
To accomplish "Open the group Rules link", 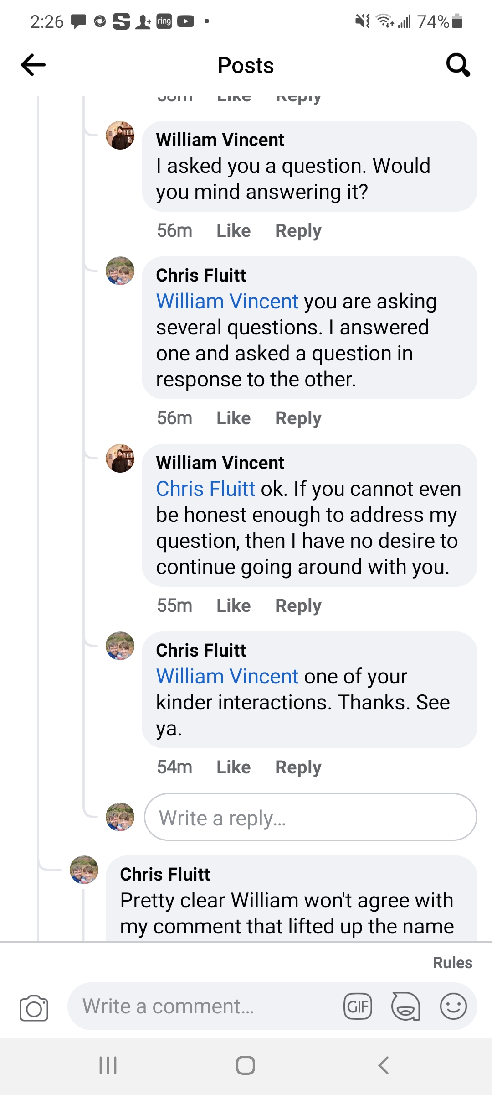I will (452, 963).
